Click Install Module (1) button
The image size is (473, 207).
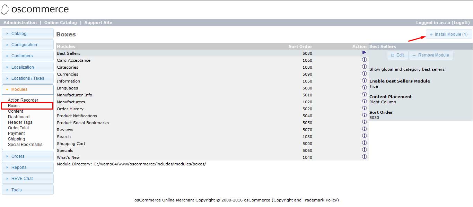coord(449,34)
